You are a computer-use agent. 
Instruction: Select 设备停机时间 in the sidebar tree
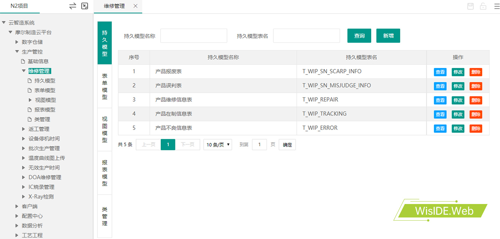click(x=44, y=139)
